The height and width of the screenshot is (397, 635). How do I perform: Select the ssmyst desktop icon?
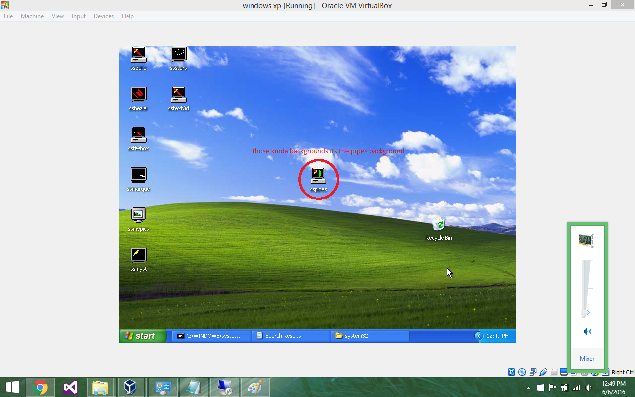[138, 259]
